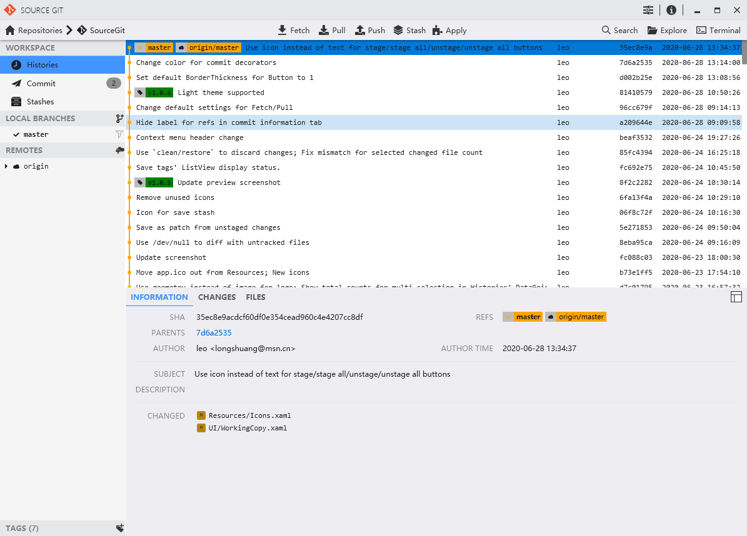The height and width of the screenshot is (536, 747).
Task: Switch to the Changes tab
Action: (x=217, y=297)
